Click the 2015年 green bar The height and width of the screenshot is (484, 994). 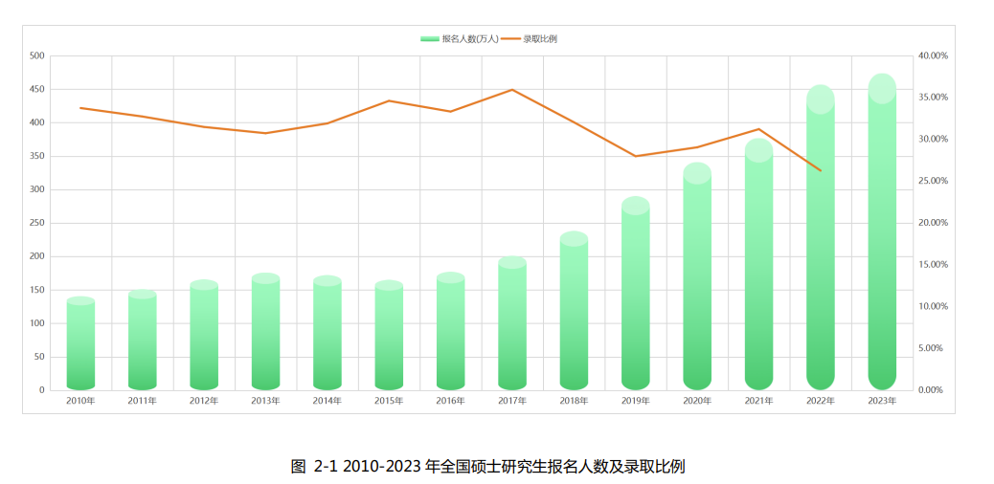pyautogui.click(x=389, y=337)
